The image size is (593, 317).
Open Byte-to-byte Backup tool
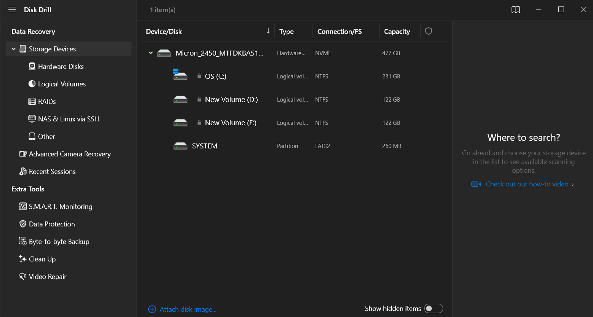[59, 242]
